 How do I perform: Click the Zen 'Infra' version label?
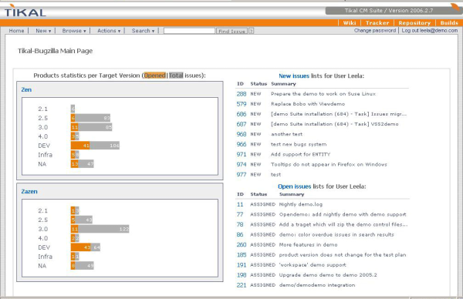pos(46,155)
